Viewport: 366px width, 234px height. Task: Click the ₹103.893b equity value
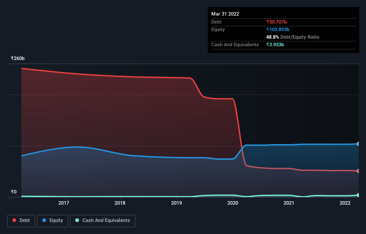pos(278,29)
